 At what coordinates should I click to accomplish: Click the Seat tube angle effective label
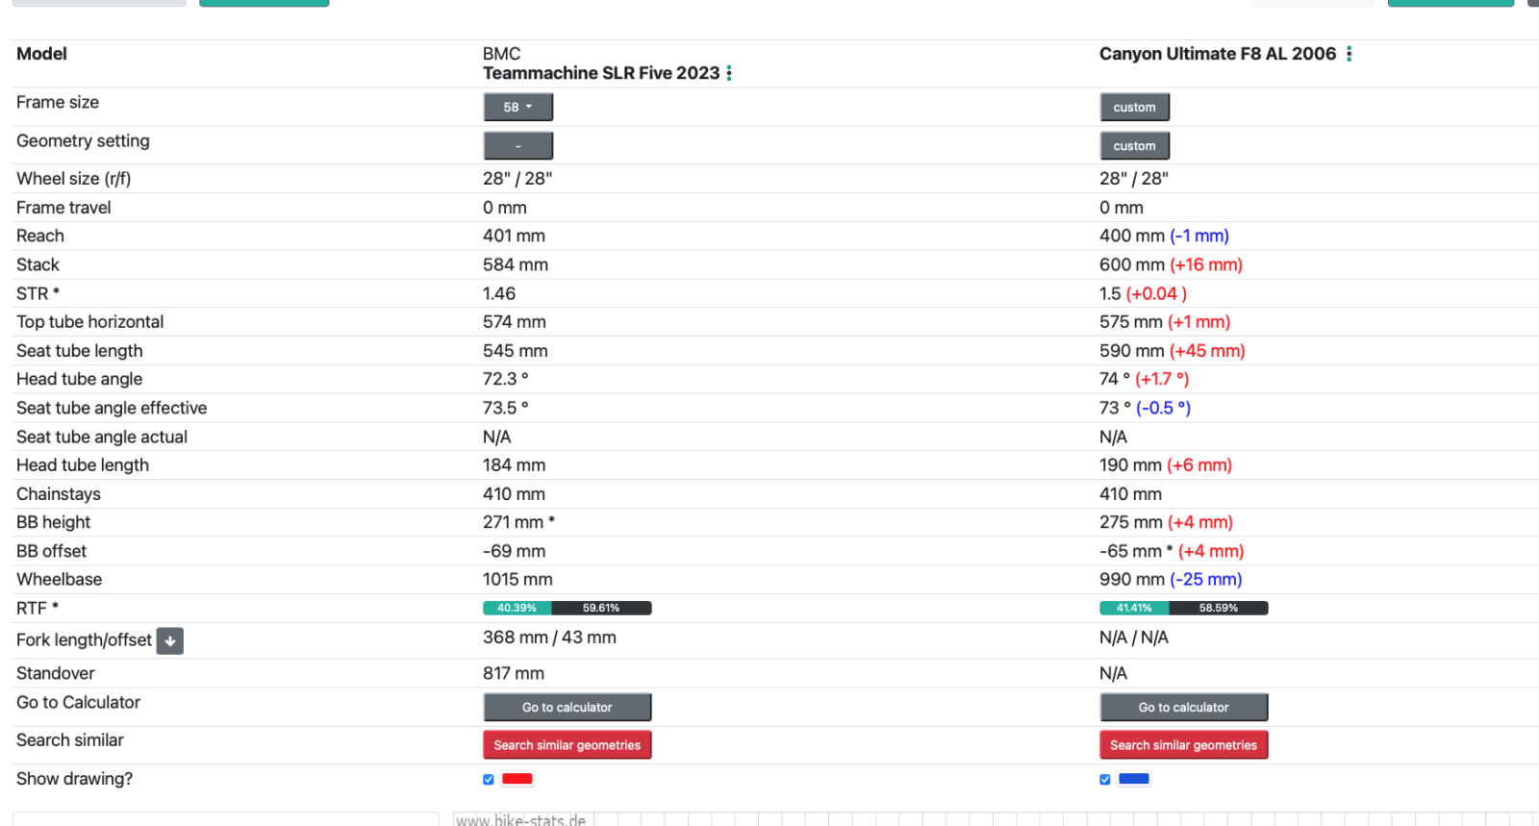coord(112,408)
